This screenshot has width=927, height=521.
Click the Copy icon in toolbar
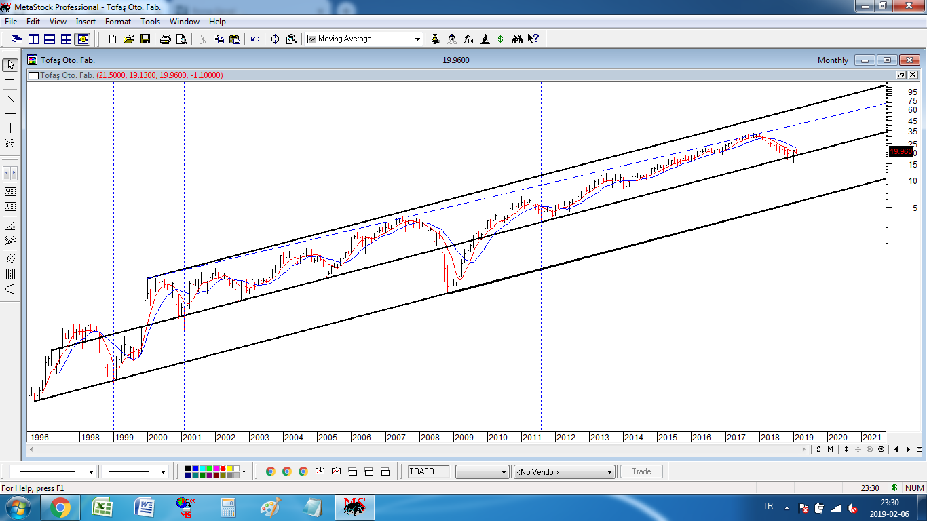tap(219, 39)
